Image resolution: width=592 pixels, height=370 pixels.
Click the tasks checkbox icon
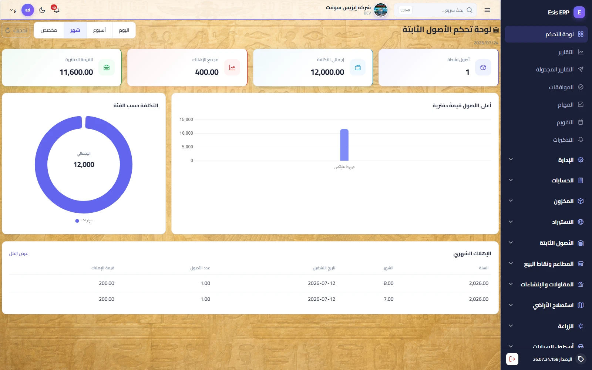581,104
